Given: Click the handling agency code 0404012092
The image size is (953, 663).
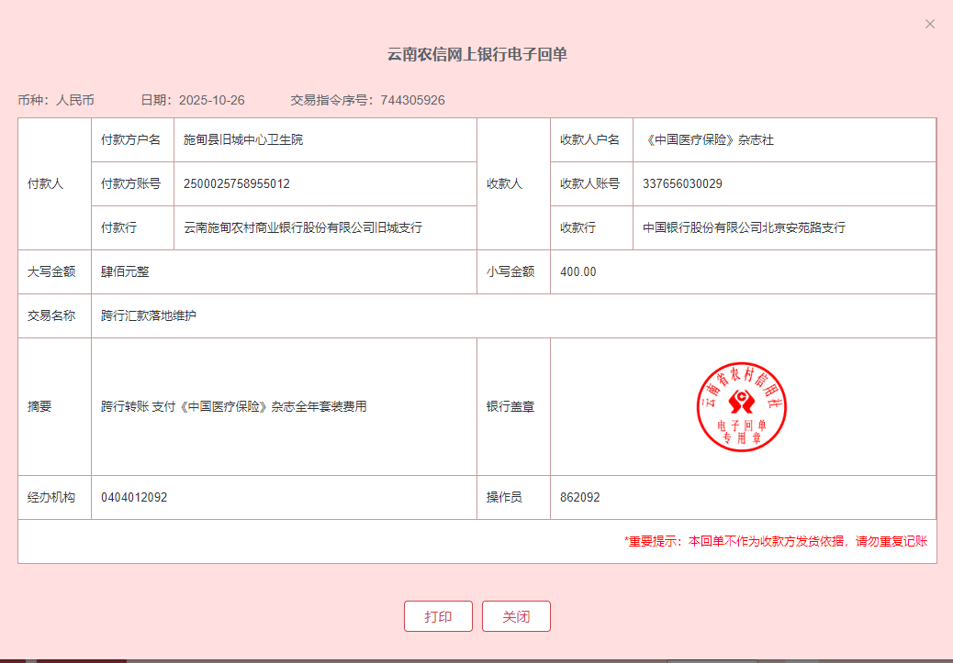Looking at the screenshot, I should [x=134, y=497].
